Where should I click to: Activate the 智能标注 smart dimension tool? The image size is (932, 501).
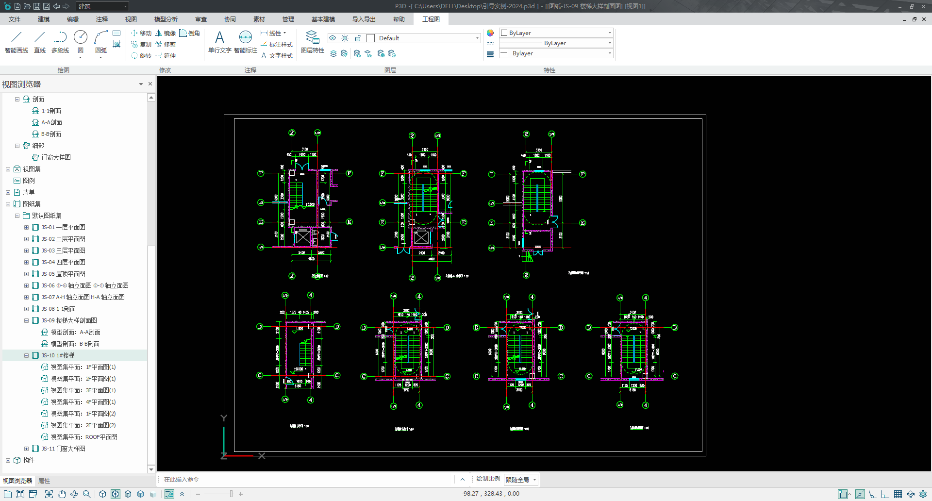pos(246,42)
